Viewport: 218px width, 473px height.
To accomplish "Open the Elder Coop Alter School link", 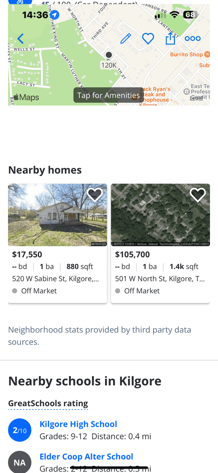I will point(87,457).
